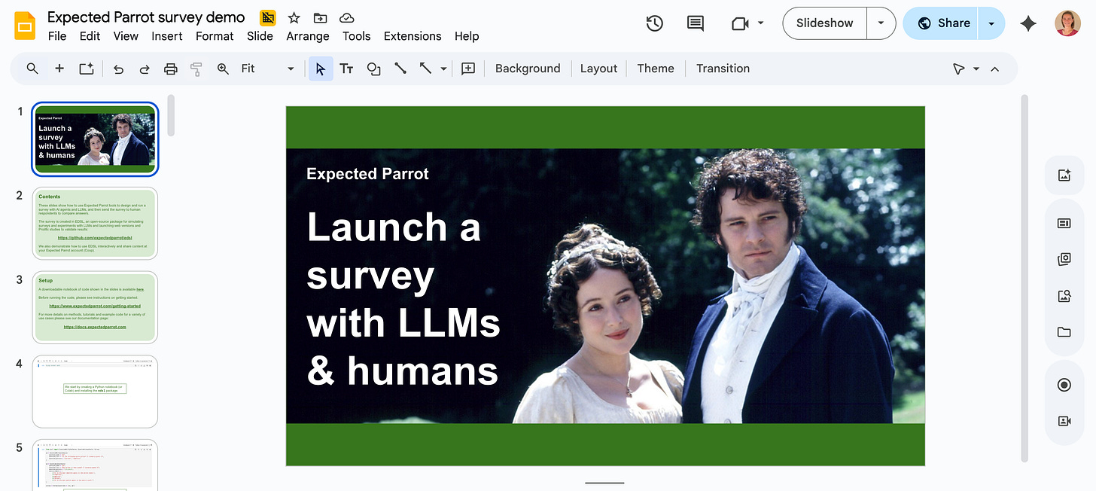1096x491 pixels.
Task: Print the presentation
Action: click(x=171, y=69)
